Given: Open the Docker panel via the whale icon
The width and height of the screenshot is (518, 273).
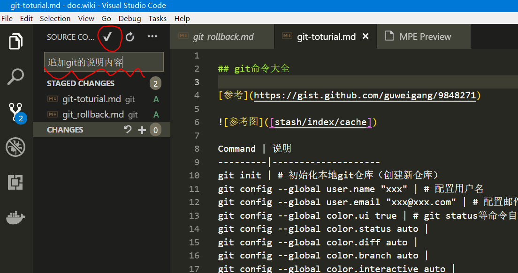Looking at the screenshot, I should 15,217.
